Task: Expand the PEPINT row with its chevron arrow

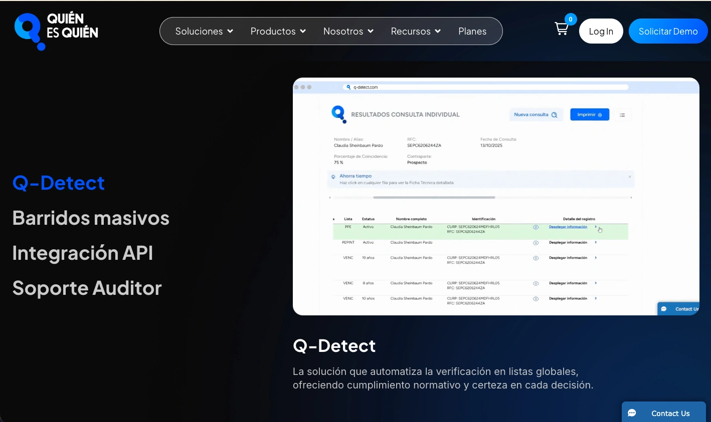Action: tap(596, 242)
